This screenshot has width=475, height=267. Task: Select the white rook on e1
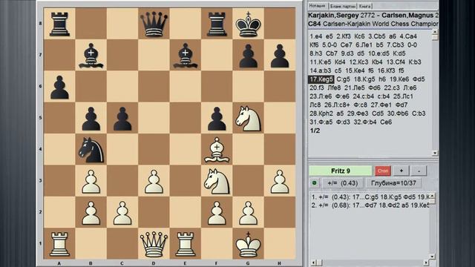point(185,244)
